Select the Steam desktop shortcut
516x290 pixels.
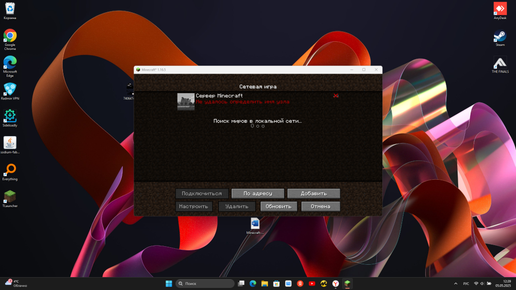pos(500,38)
